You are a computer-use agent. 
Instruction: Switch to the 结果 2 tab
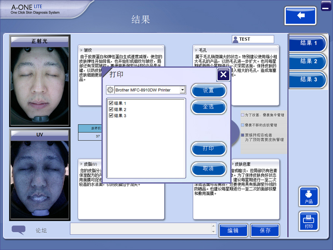point(308,61)
